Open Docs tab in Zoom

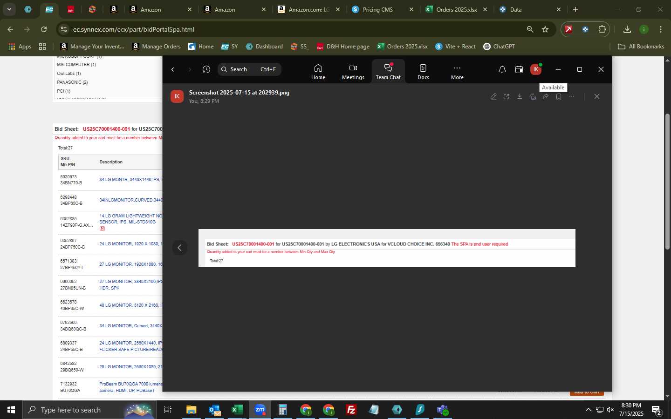(x=423, y=72)
